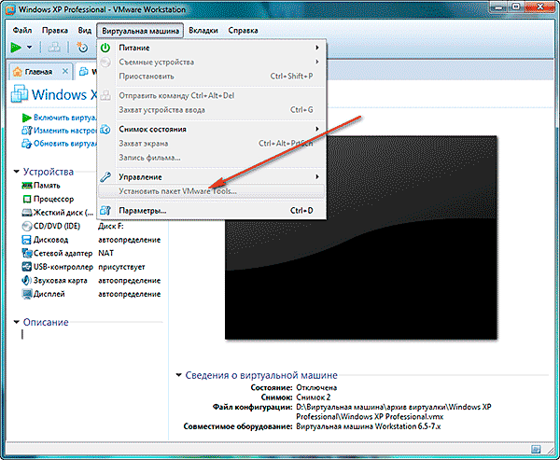Viewport: 560px width, 460px height.
Task: Open the Файл menu
Action: click(x=22, y=31)
